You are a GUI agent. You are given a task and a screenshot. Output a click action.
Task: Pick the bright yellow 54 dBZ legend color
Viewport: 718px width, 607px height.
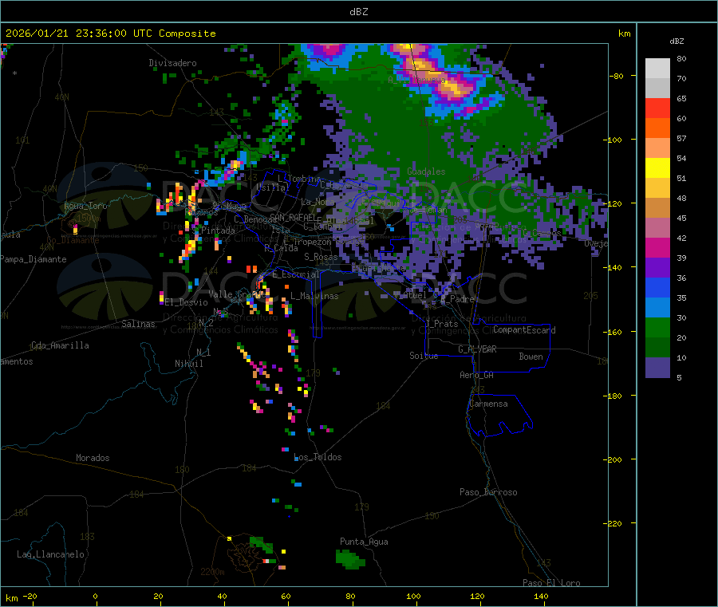tap(657, 168)
